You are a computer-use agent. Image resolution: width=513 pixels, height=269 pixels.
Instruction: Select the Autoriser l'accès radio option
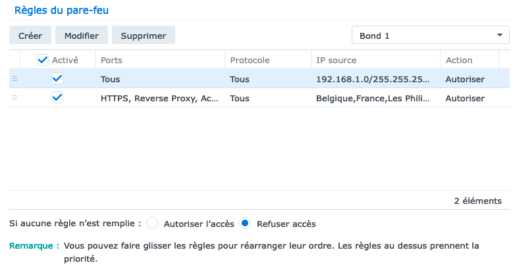(152, 224)
